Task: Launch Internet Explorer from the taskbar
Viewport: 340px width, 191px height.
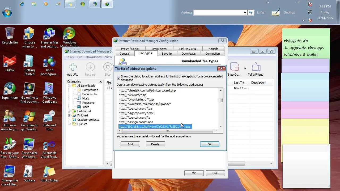Action: click(22, 4)
